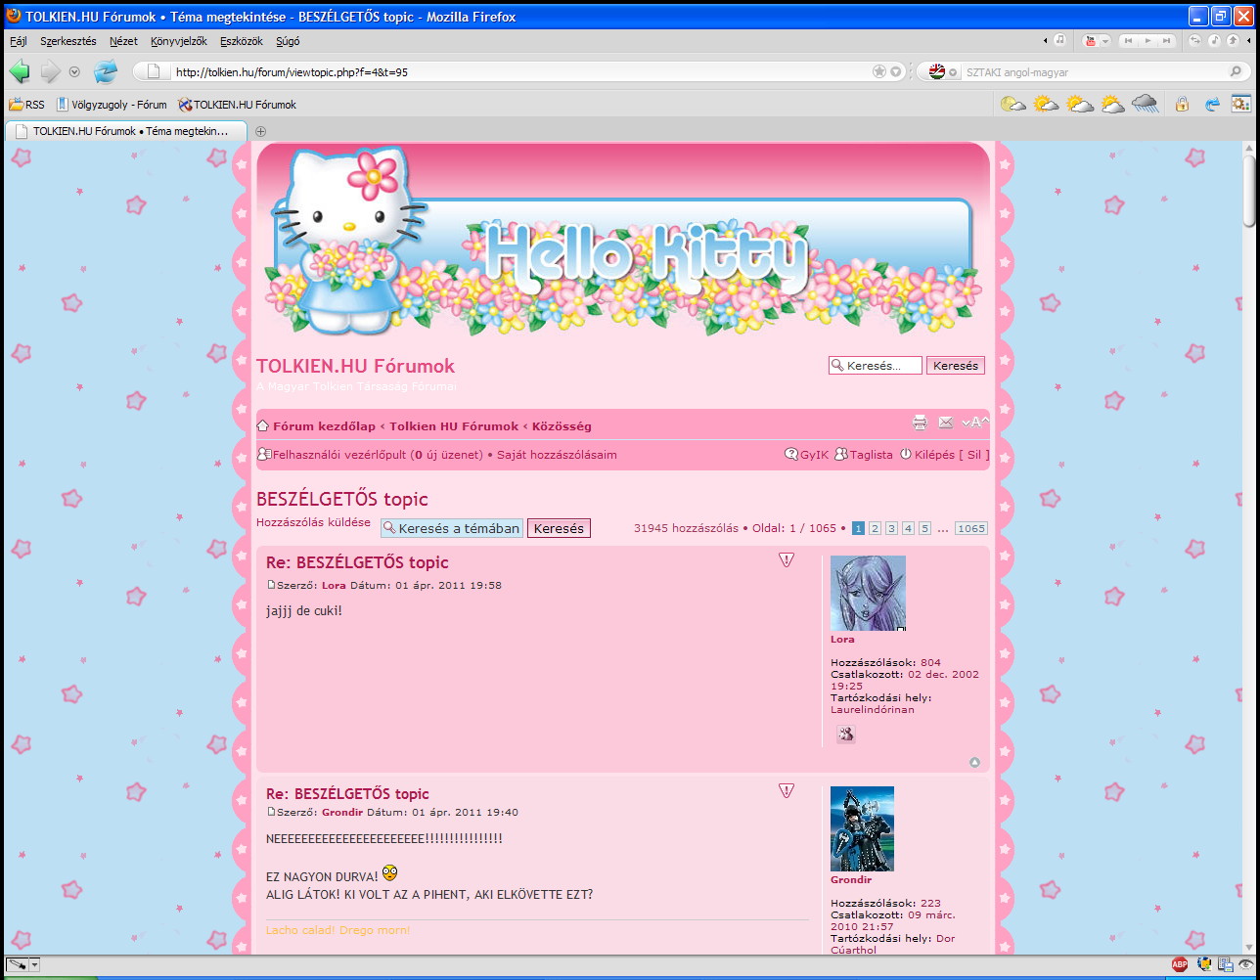
Task: Click the Forward navigation arrow
Action: coord(51,71)
